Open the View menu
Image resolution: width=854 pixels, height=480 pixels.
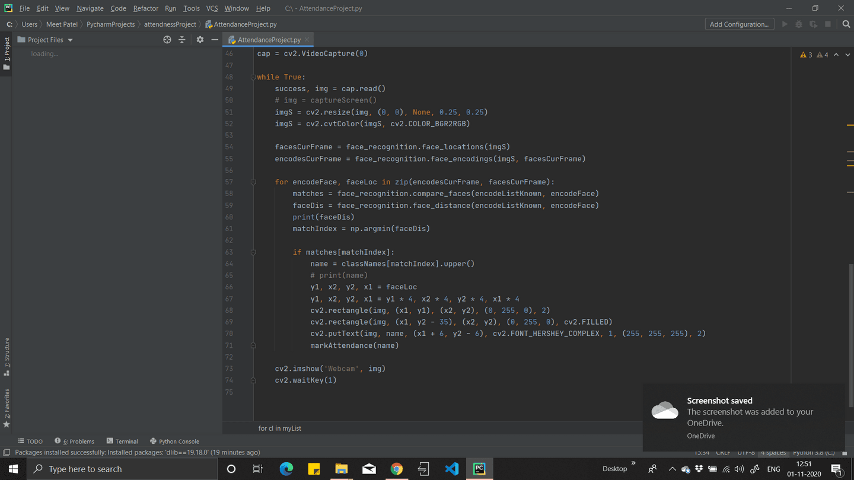point(62,8)
